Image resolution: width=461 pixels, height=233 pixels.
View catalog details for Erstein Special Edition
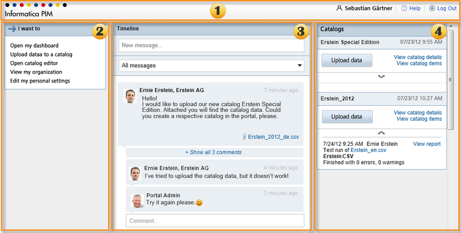pos(417,57)
